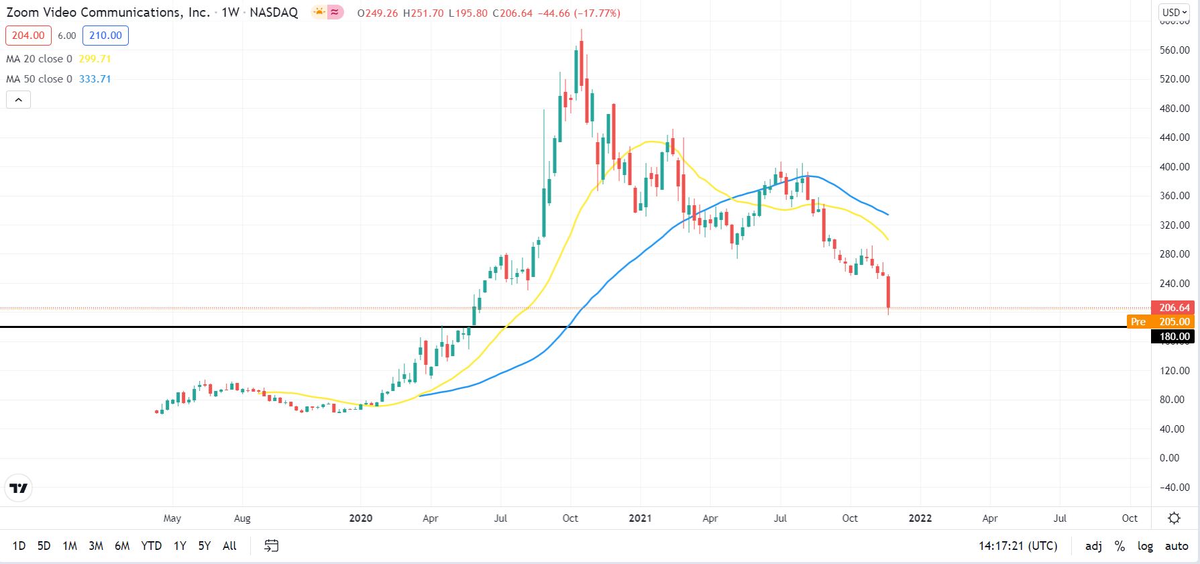The width and height of the screenshot is (1200, 564).
Task: Select the All time range
Action: point(229,546)
